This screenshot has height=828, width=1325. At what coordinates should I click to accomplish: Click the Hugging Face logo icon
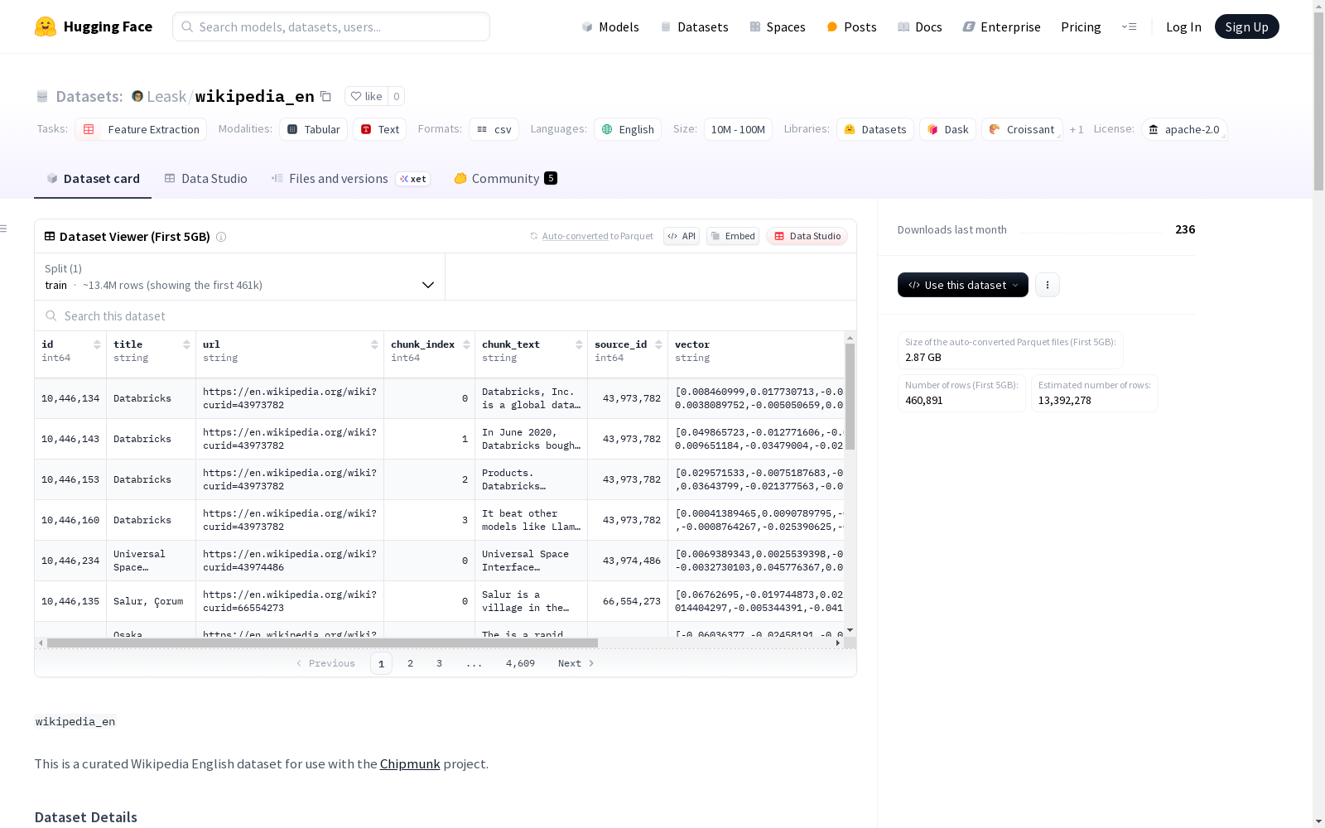(46, 26)
